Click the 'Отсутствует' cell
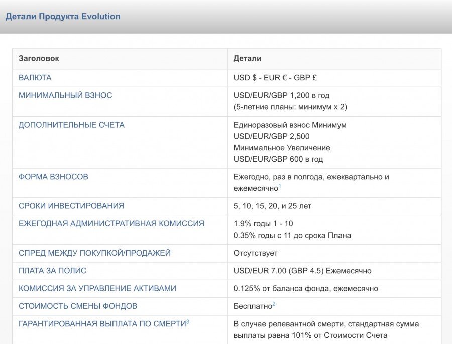 [256, 253]
